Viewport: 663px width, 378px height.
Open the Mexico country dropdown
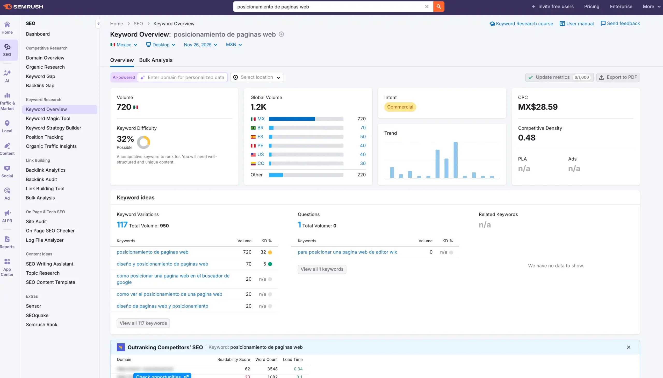124,45
